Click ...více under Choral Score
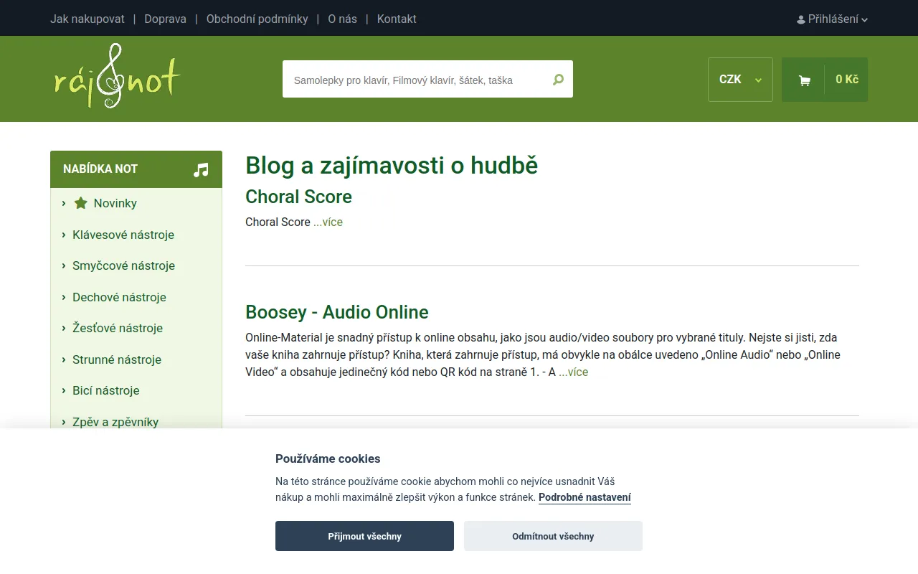This screenshot has height=574, width=918. (x=328, y=222)
